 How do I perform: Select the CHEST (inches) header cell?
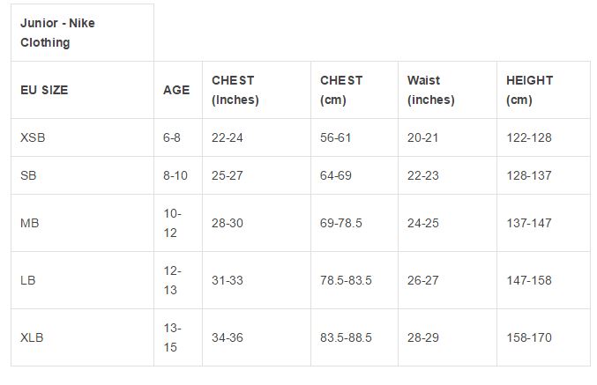(x=257, y=90)
